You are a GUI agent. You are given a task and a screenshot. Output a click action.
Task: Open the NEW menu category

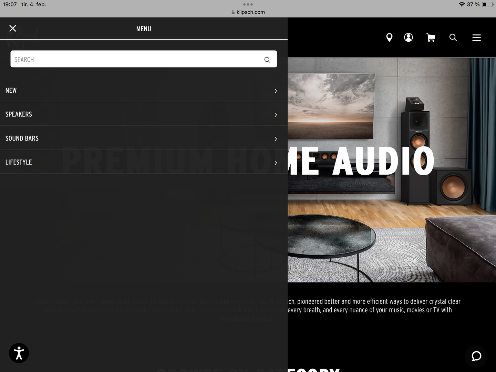point(144,90)
